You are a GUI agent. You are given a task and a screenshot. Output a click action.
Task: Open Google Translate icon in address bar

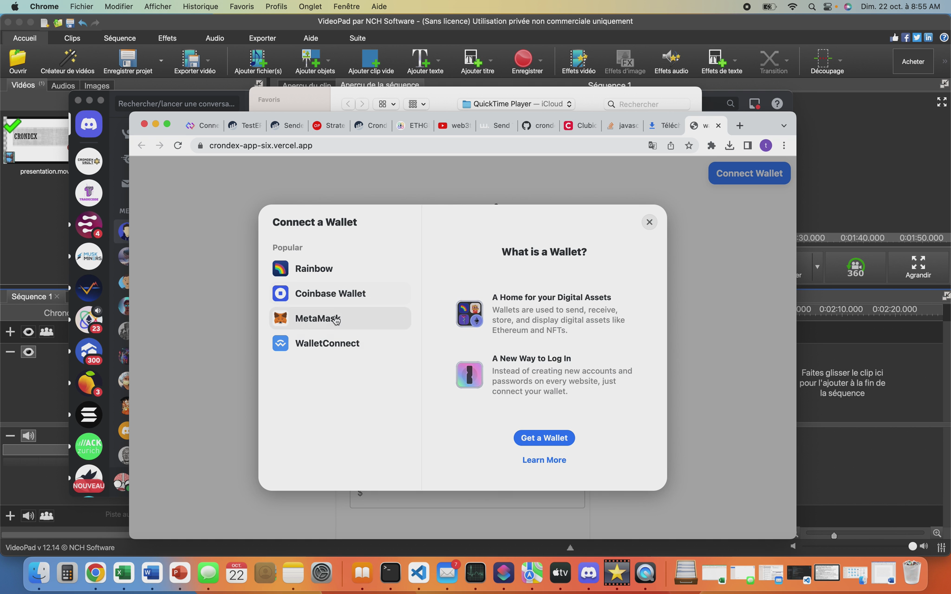point(652,146)
